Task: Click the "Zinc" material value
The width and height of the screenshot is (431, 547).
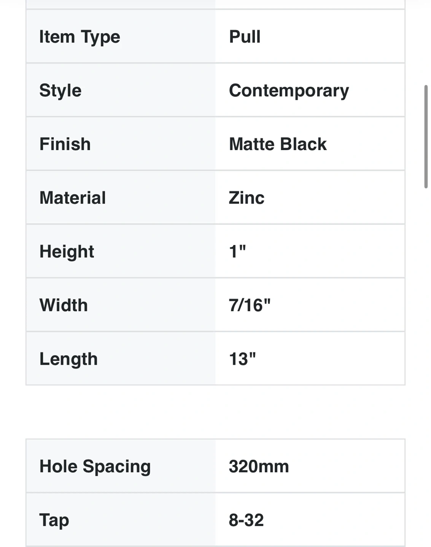Action: (x=247, y=198)
